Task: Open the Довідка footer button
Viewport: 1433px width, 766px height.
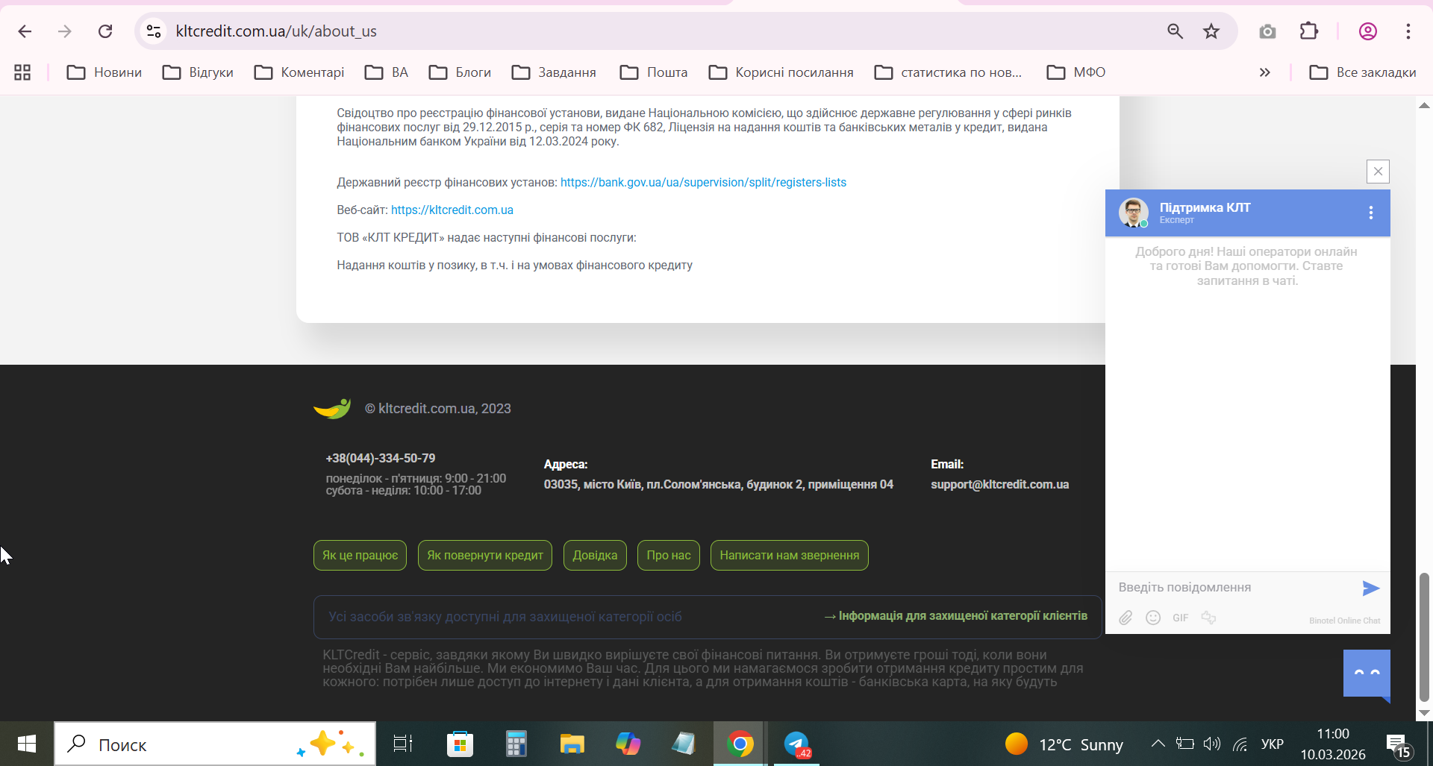Action: click(x=595, y=556)
